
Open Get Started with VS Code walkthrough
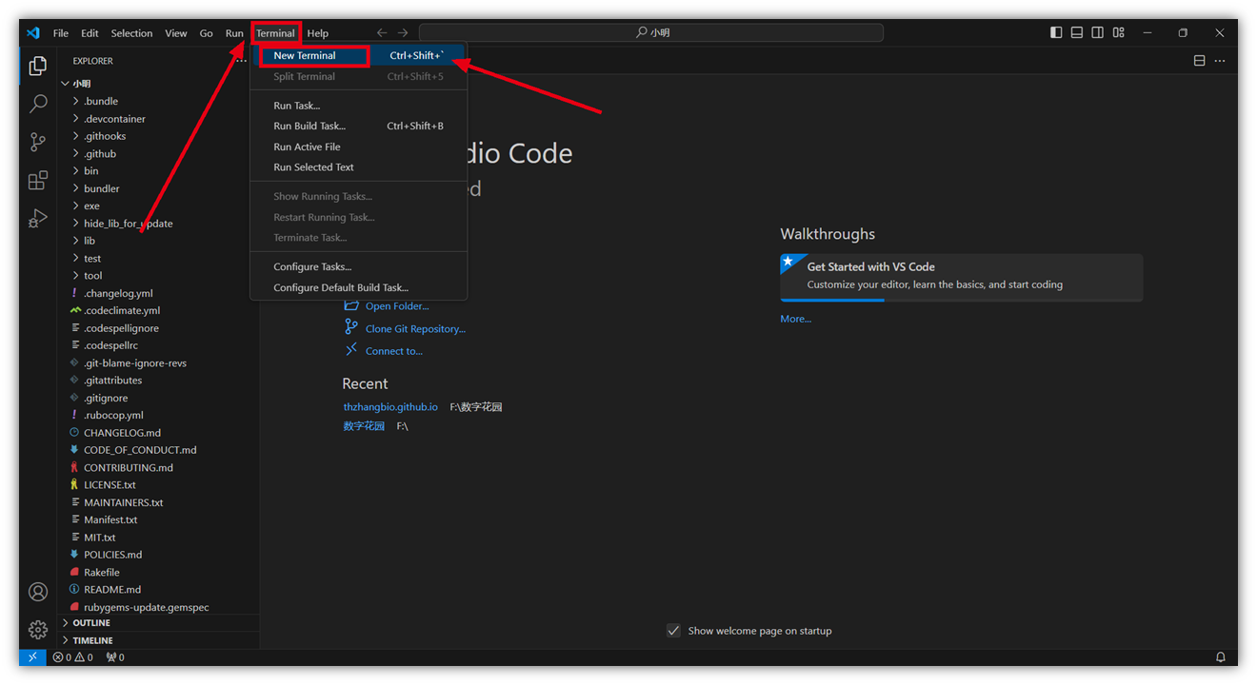[x=961, y=277]
